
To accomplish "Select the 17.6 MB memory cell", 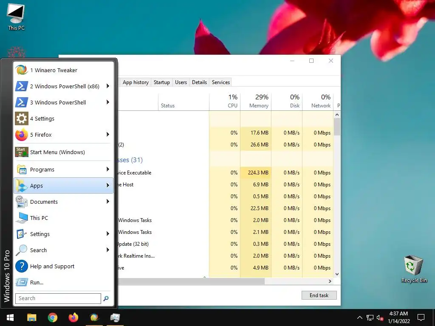I will tap(256, 133).
